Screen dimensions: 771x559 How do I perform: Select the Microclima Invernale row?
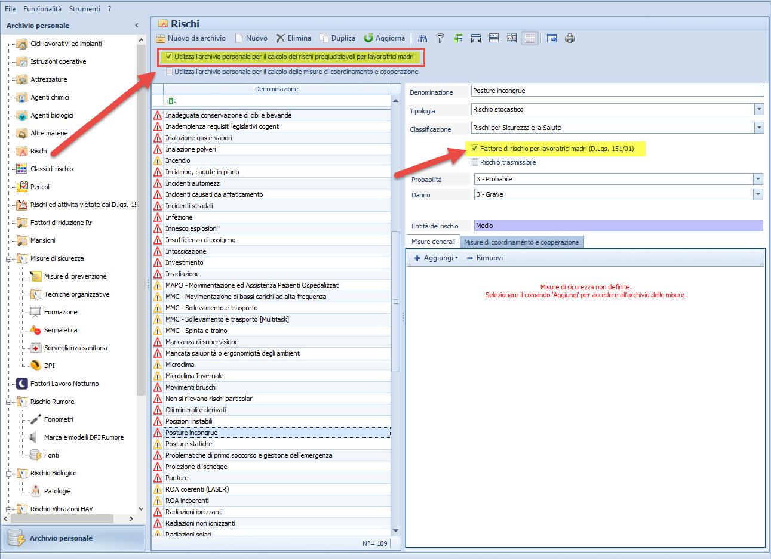pos(271,376)
